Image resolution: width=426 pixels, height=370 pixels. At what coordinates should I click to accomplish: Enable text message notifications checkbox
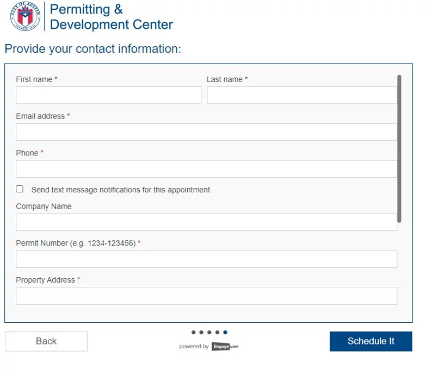pos(20,189)
